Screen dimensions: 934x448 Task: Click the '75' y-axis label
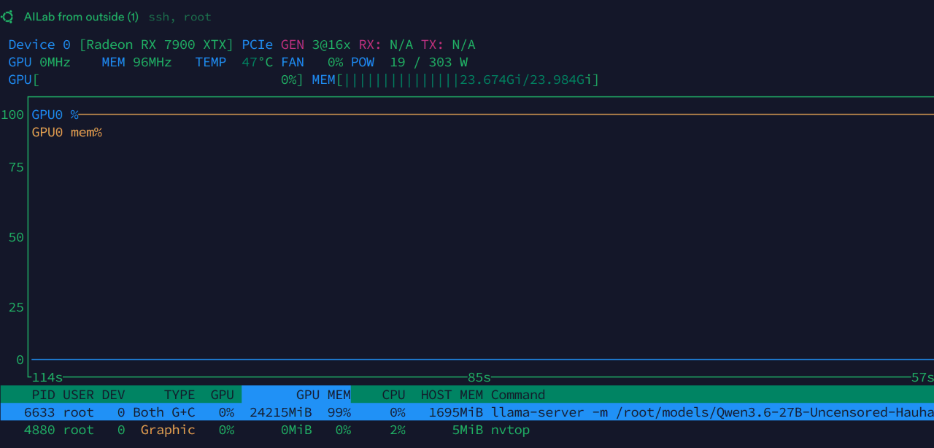[16, 167]
